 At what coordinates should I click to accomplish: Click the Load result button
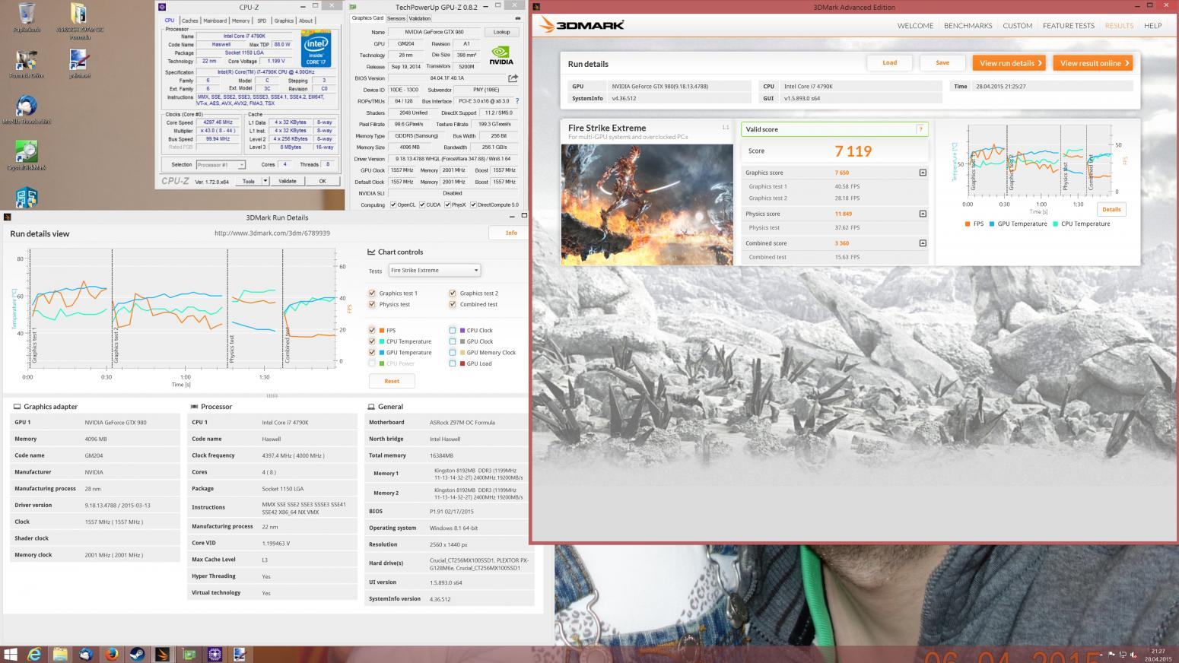[889, 63]
